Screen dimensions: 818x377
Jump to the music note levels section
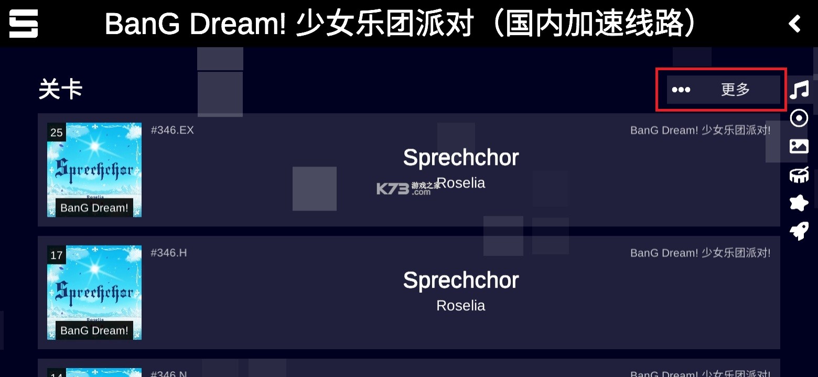[x=799, y=90]
